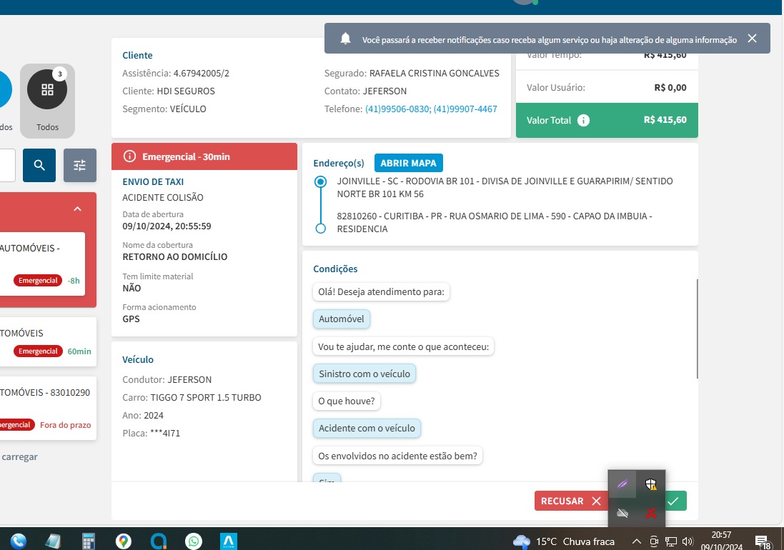Image resolution: width=784 pixels, height=550 pixels.
Task: Click the info icon on Emergencial header
Action: click(129, 156)
